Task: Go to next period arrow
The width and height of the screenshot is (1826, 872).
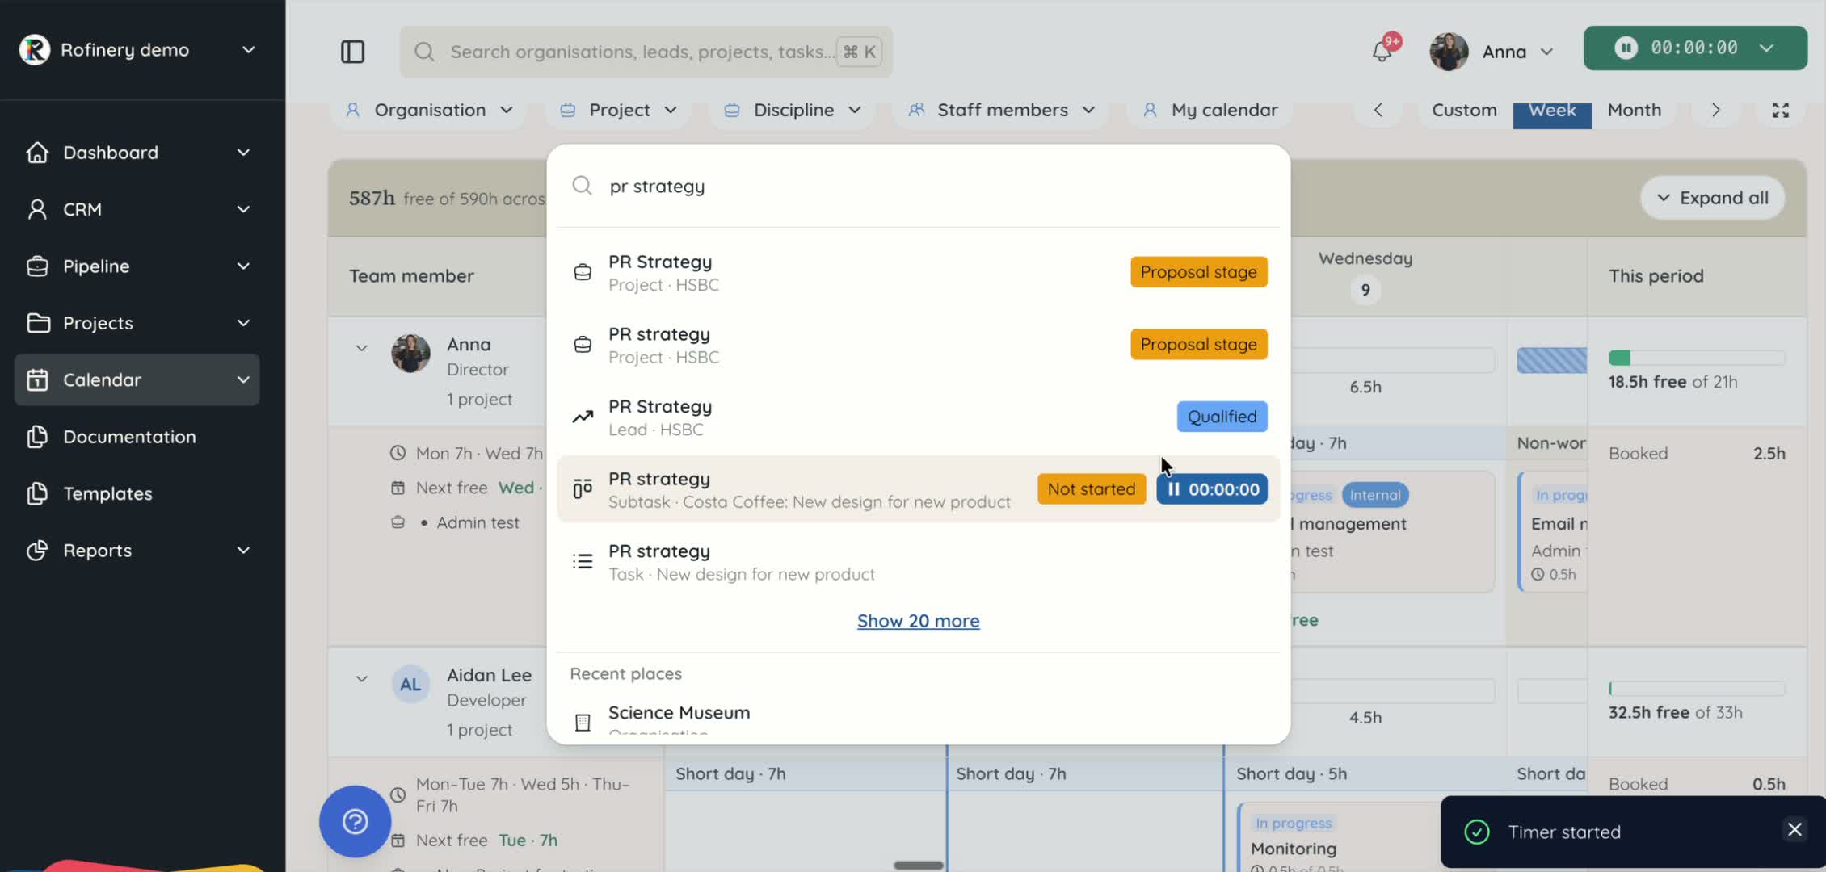Action: coord(1715,110)
